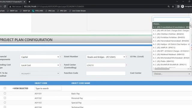Open the Capital financial components dropdown
The width and height of the screenshot is (192, 108).
click(x=40, y=57)
